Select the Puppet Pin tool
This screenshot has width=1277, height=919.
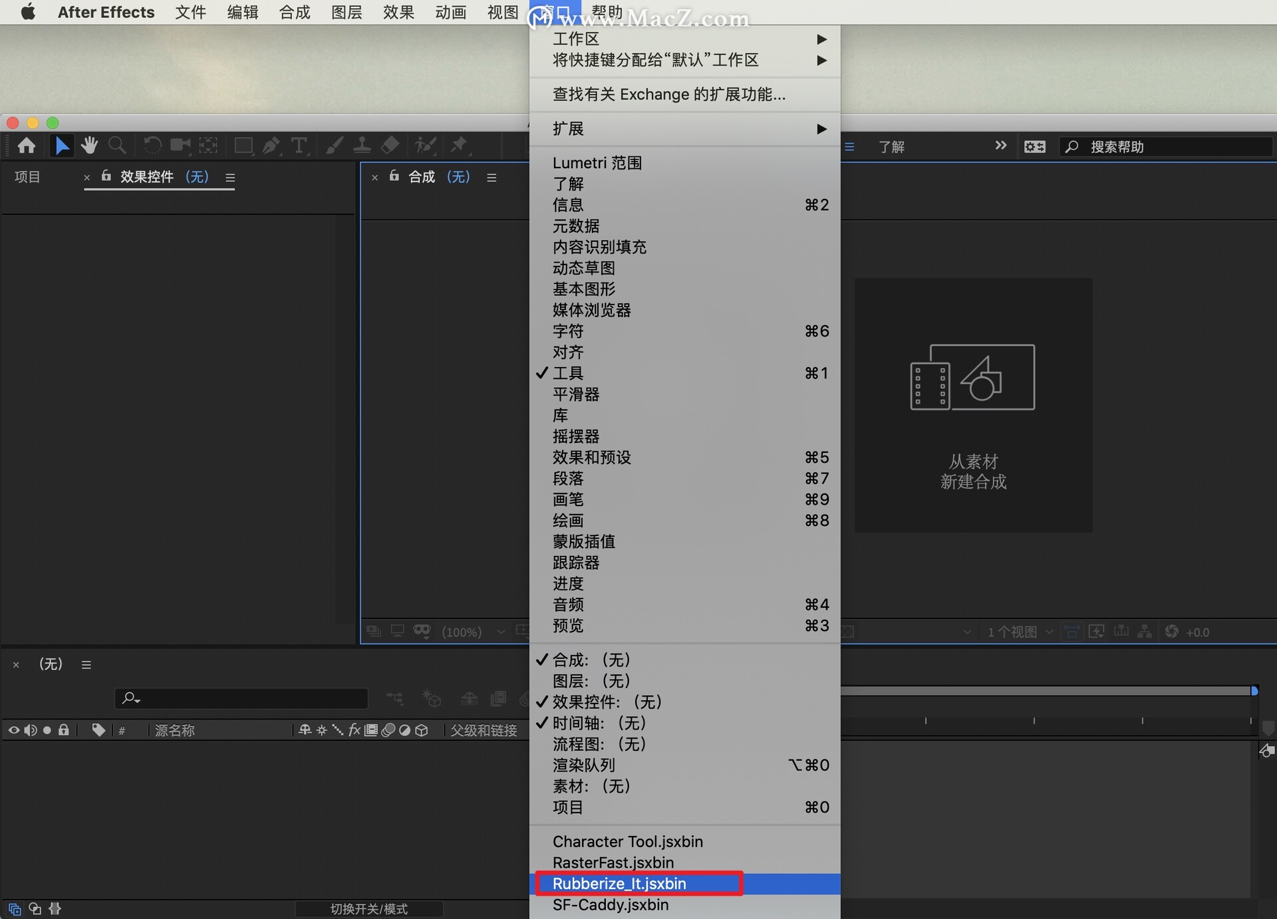[x=460, y=146]
